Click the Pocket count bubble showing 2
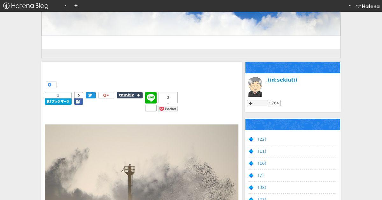Screen dimensions: 382x200 (x=168, y=97)
